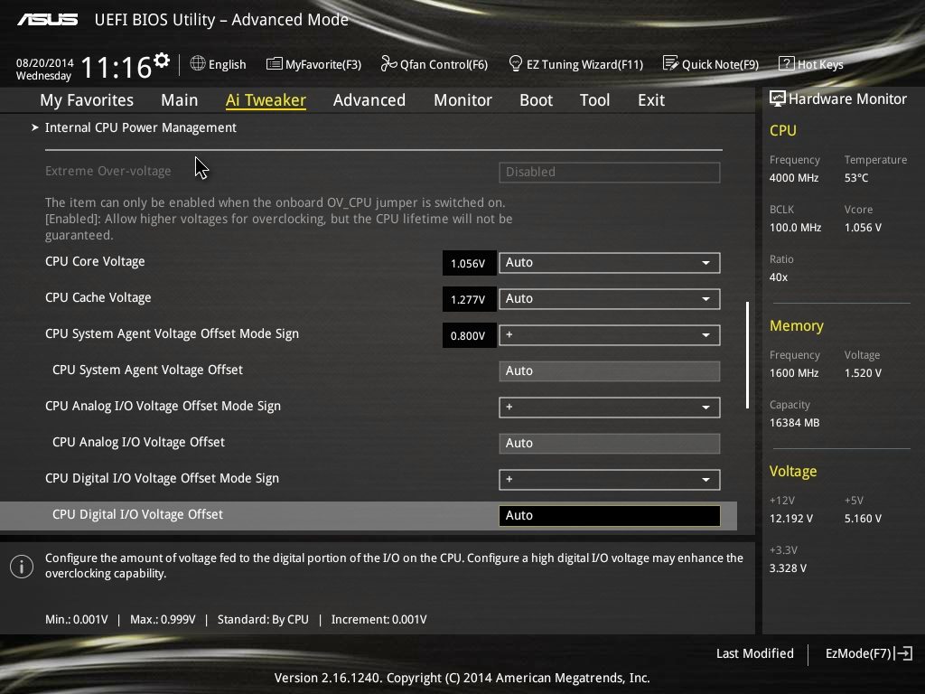925x694 pixels.
Task: Click the Extreme Over-voltage label
Action: (108, 171)
